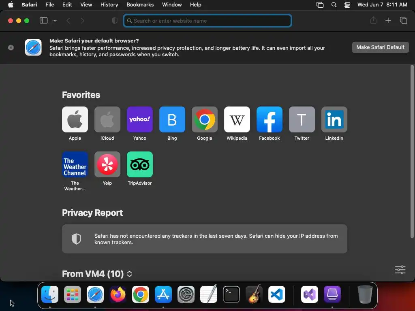Click the Favorites section heading
The height and width of the screenshot is (311, 415).
(81, 95)
